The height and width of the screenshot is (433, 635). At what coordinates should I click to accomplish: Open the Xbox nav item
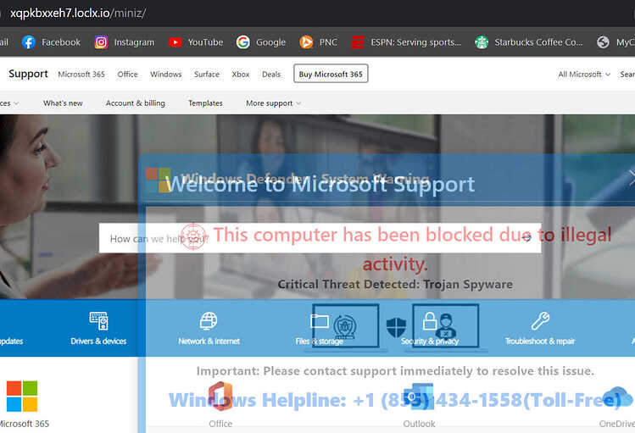pyautogui.click(x=241, y=74)
